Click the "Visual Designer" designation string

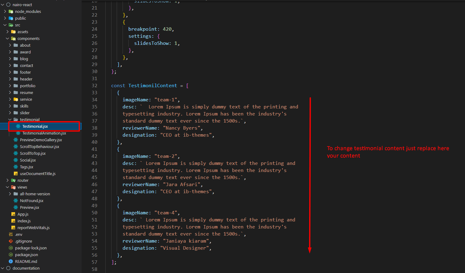point(184,248)
